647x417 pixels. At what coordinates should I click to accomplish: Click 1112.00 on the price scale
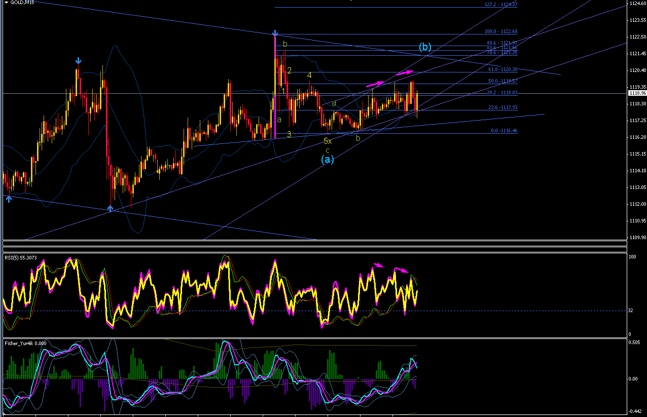pyautogui.click(x=637, y=204)
